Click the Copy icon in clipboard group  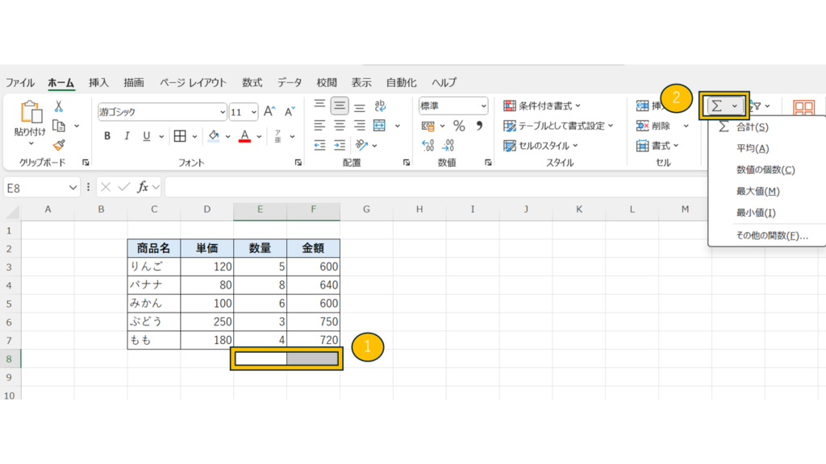59,126
